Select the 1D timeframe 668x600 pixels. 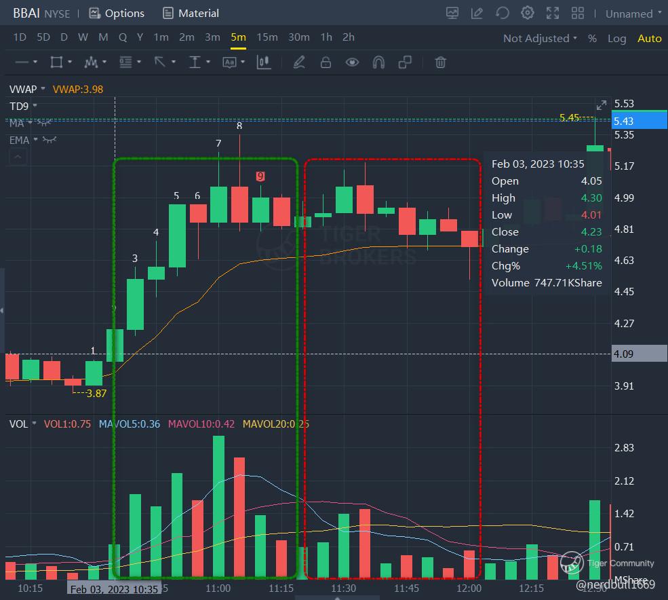click(x=20, y=37)
